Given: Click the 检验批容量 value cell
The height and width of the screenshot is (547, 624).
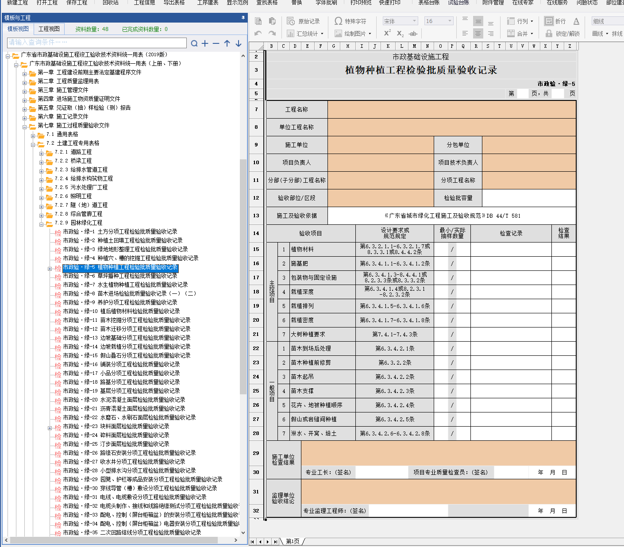Looking at the screenshot, I should tap(529, 198).
